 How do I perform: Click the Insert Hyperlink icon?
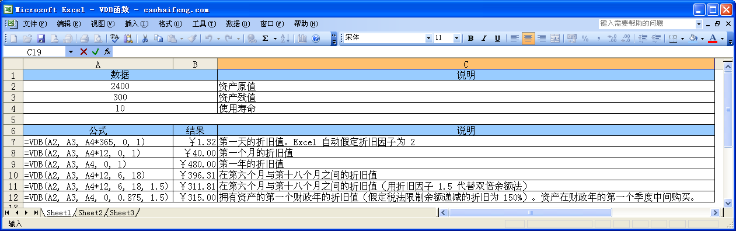[x=252, y=38]
